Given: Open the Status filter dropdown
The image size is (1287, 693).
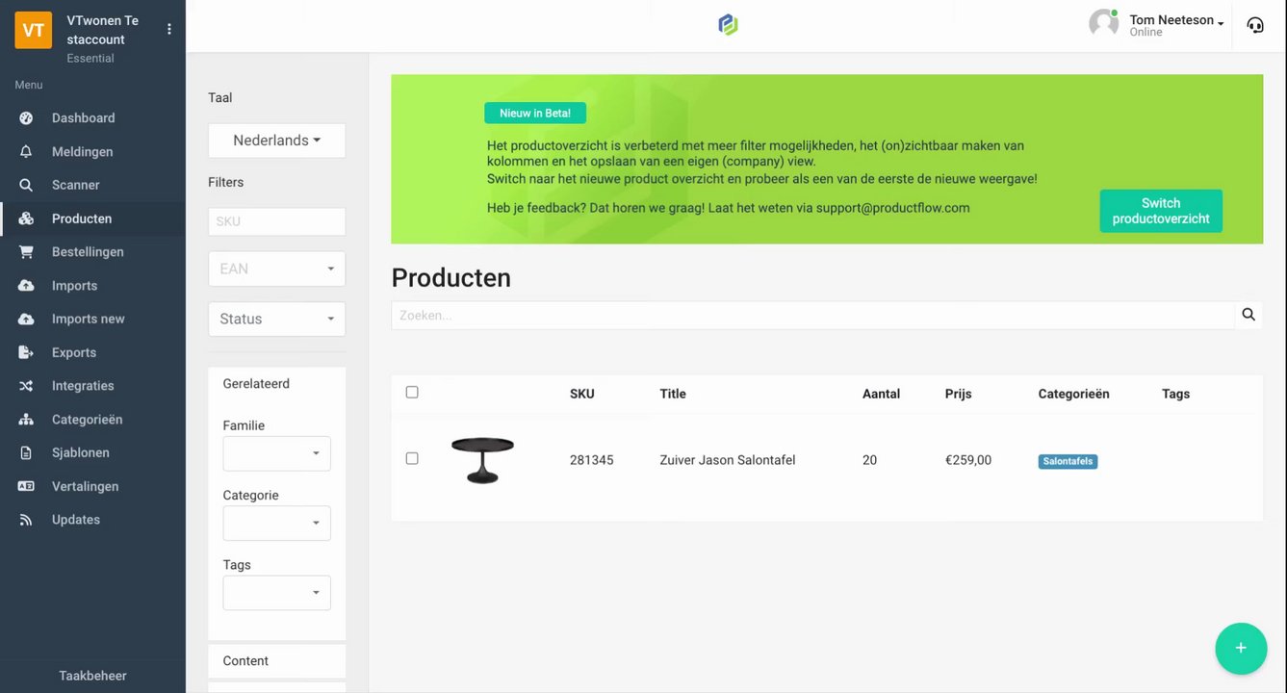Looking at the screenshot, I should [x=276, y=319].
